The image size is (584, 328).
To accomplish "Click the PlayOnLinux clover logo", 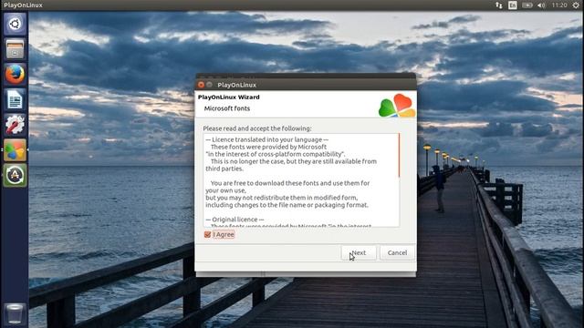I will [x=397, y=106].
